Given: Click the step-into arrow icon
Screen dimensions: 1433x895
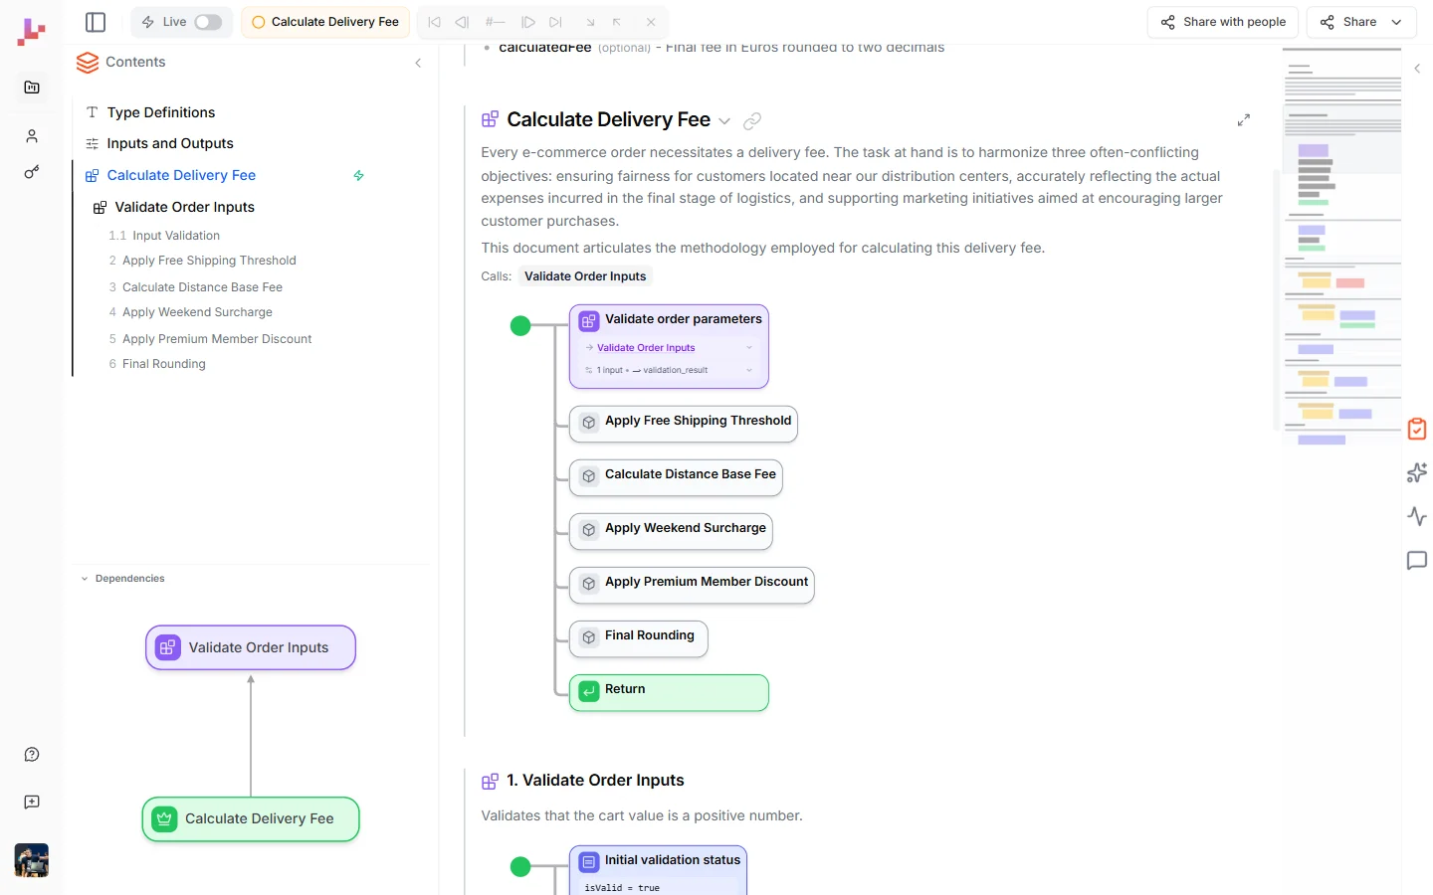Looking at the screenshot, I should [x=590, y=22].
